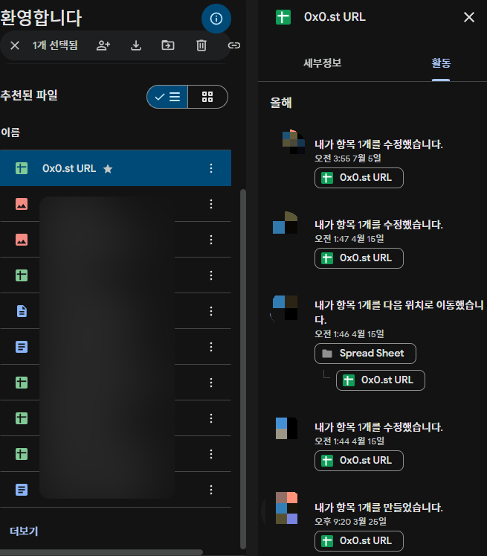Open 0x0.st URL chip from 7월 5일 activity
Image resolution: width=487 pixels, height=556 pixels.
359,178
